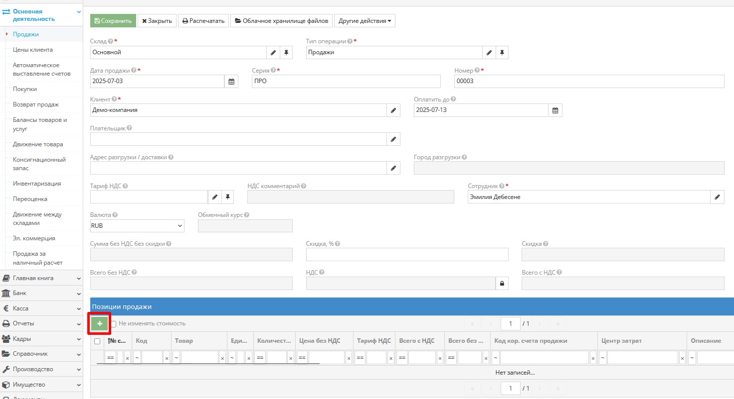This screenshot has width=734, height=399.
Task: Edit Сотрудник with the pencil icon
Action: pyautogui.click(x=717, y=197)
